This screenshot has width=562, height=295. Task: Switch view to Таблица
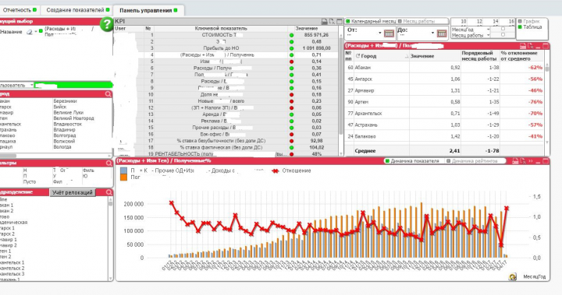(x=530, y=26)
